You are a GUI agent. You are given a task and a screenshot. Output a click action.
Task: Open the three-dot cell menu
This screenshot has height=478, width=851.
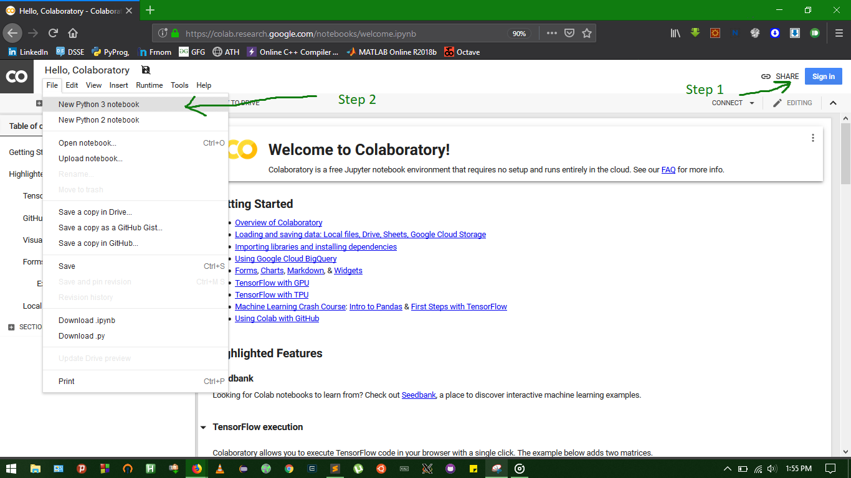click(x=813, y=138)
